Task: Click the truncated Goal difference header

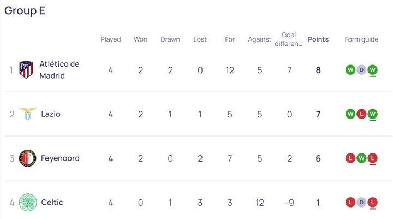Action: click(x=289, y=39)
